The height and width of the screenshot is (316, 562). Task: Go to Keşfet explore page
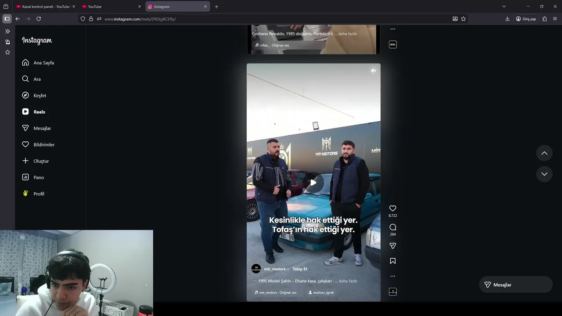click(x=34, y=95)
